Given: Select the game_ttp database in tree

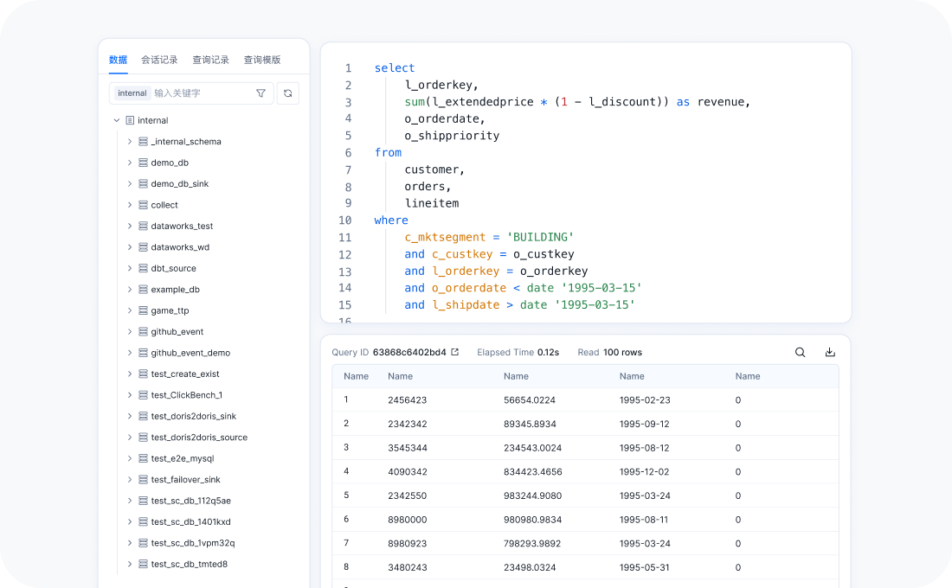Looking at the screenshot, I should (x=170, y=310).
